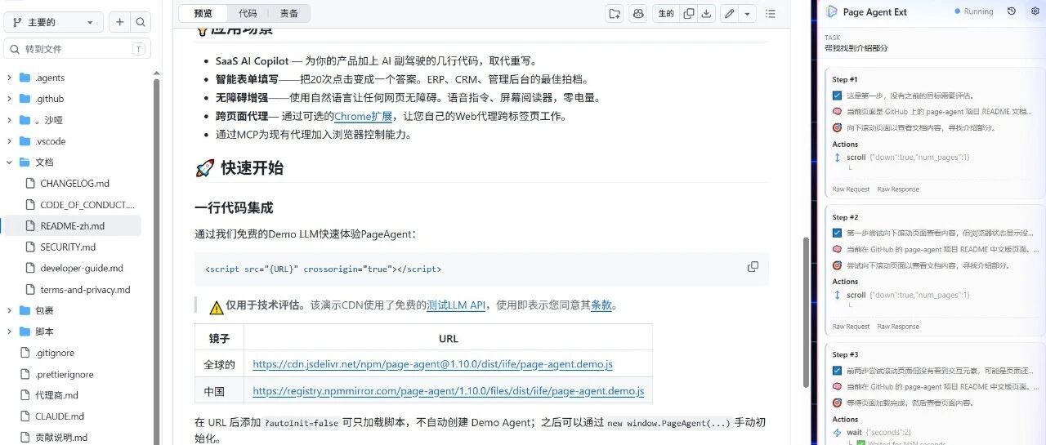Viewport: 1046px width, 445px height.
Task: Open Page Agent history icon
Action: (x=1012, y=11)
